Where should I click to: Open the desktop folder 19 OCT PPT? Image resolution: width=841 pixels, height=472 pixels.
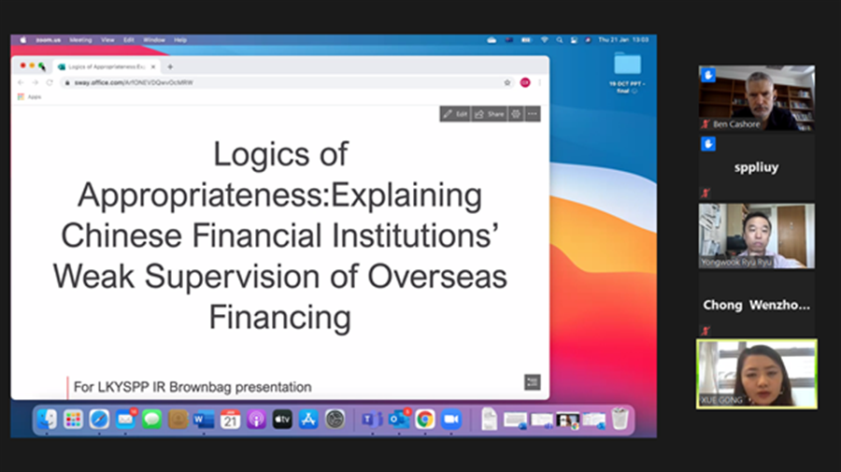click(627, 66)
